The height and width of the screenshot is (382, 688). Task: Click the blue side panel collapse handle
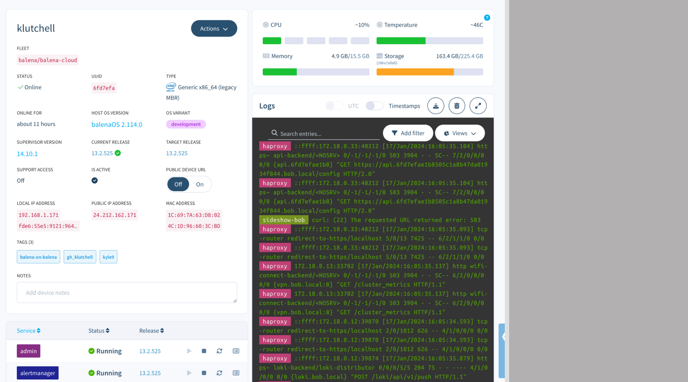click(x=502, y=351)
